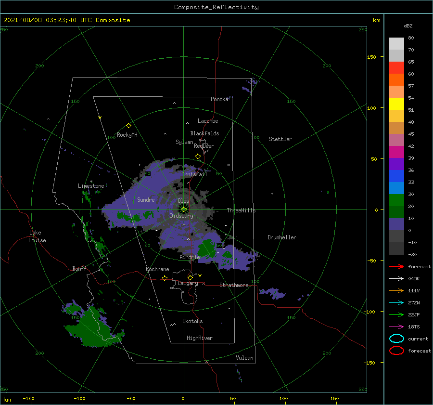Select the Stettler label
The image size is (433, 405).
pyautogui.click(x=280, y=139)
